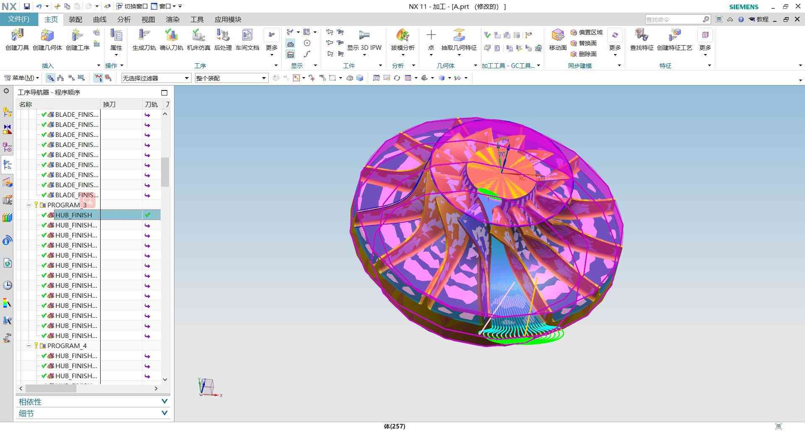This screenshot has width=805, height=431.
Task: Click 创建特征工艺 (Create Feature Process) icon
Action: coord(674,36)
